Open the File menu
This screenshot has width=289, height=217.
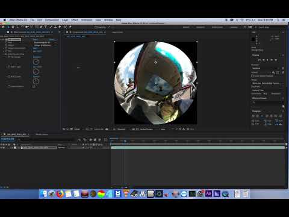click(33, 20)
